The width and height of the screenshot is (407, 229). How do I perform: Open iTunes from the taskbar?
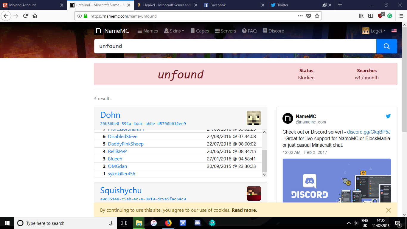point(154,223)
